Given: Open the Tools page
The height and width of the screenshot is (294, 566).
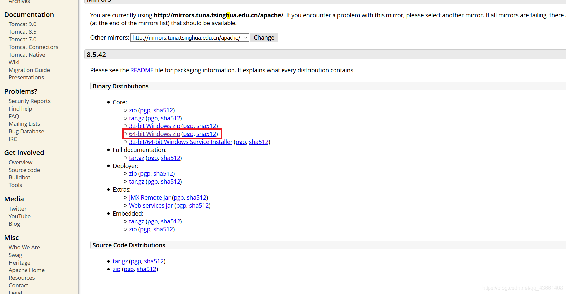Looking at the screenshot, I should [15, 185].
